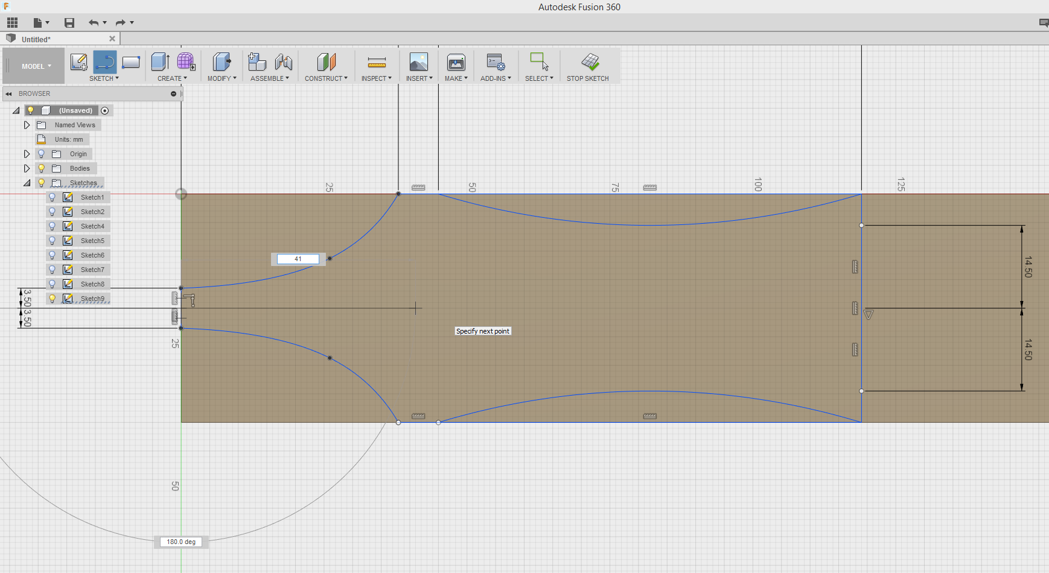Close the Untitled document tab

click(x=112, y=39)
